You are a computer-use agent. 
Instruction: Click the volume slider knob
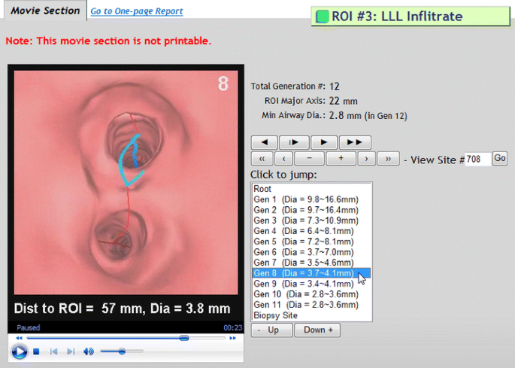coord(120,351)
